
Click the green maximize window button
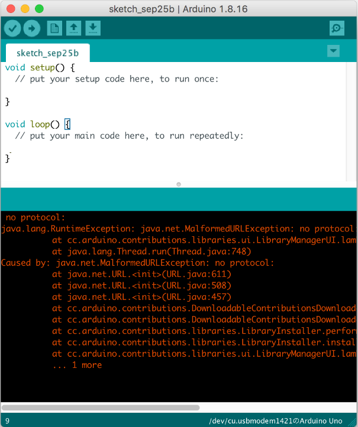[39, 9]
